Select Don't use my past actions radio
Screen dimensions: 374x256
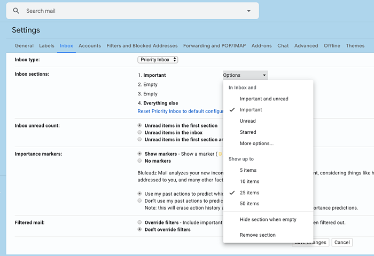[x=139, y=201]
